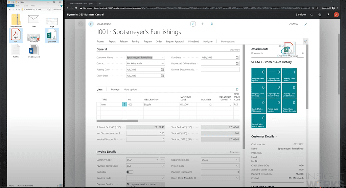Screen dimensions: 346x188
Task: Click the edit pencil icon on sales order
Action: (193, 24)
